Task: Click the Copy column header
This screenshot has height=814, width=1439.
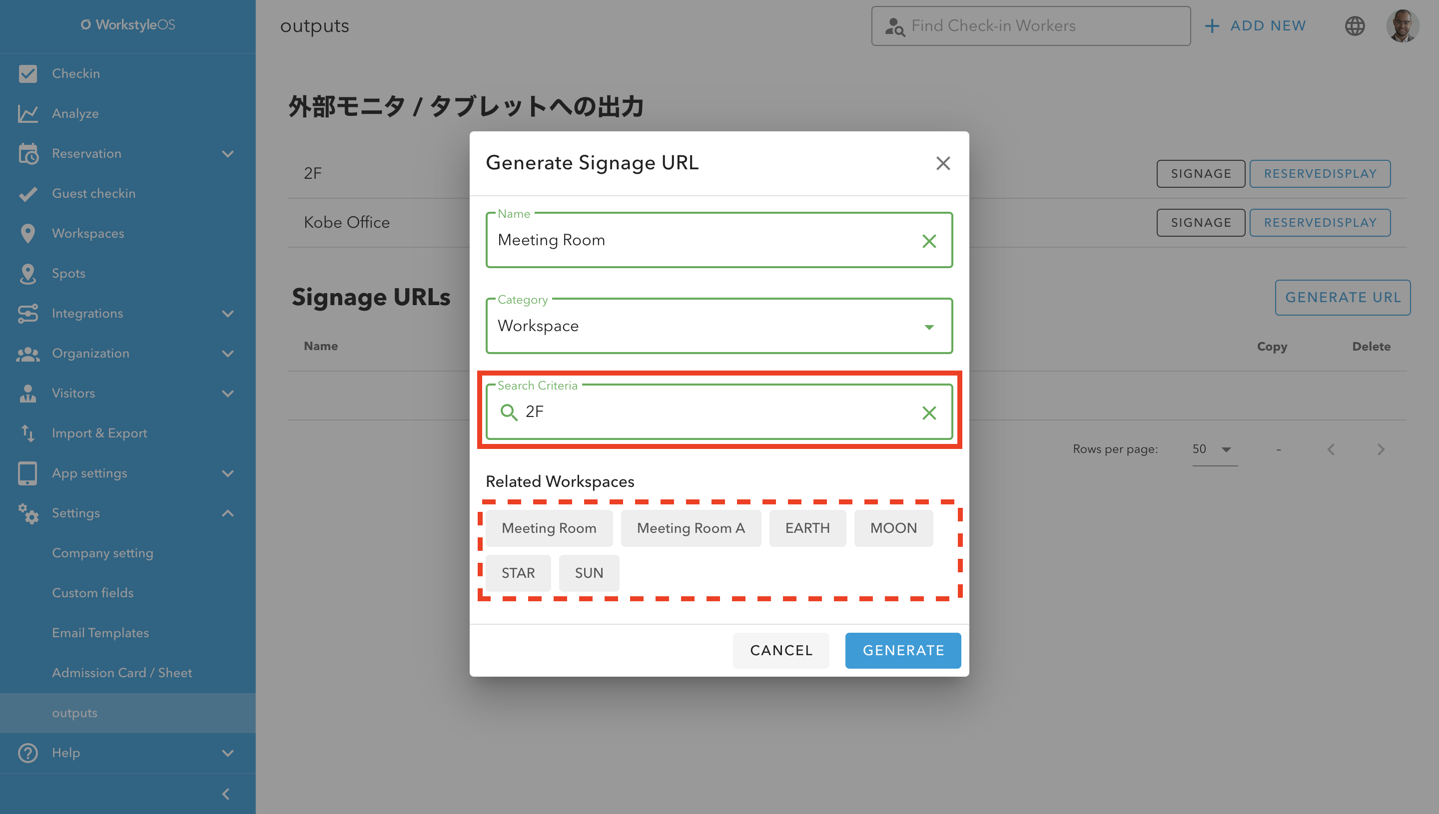Action: 1272,347
